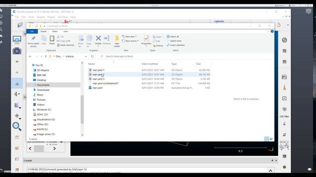The width and height of the screenshot is (316, 177).
Task: Open the Easy access dropdown
Action: point(130,41)
